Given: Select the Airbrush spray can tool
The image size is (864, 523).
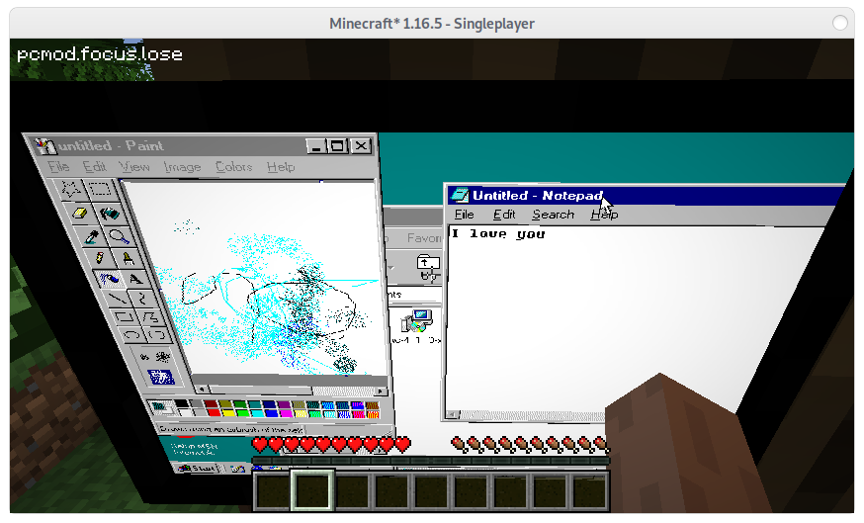Looking at the screenshot, I should (109, 279).
